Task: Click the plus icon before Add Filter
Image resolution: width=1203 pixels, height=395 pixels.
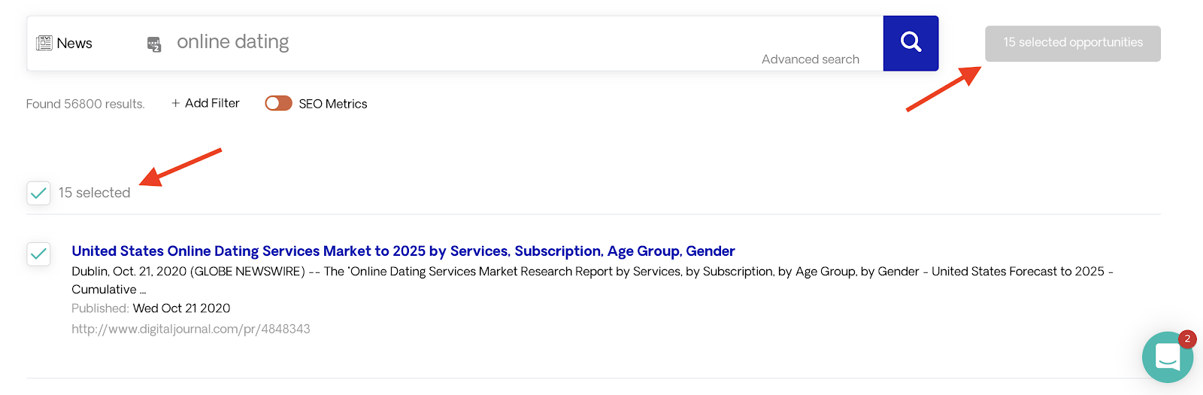Action: 176,103
